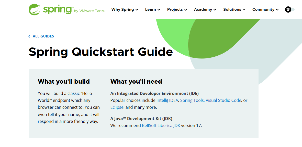This screenshot has height=147, width=302.
Task: Open the Academy menu
Action: (x=205, y=9)
